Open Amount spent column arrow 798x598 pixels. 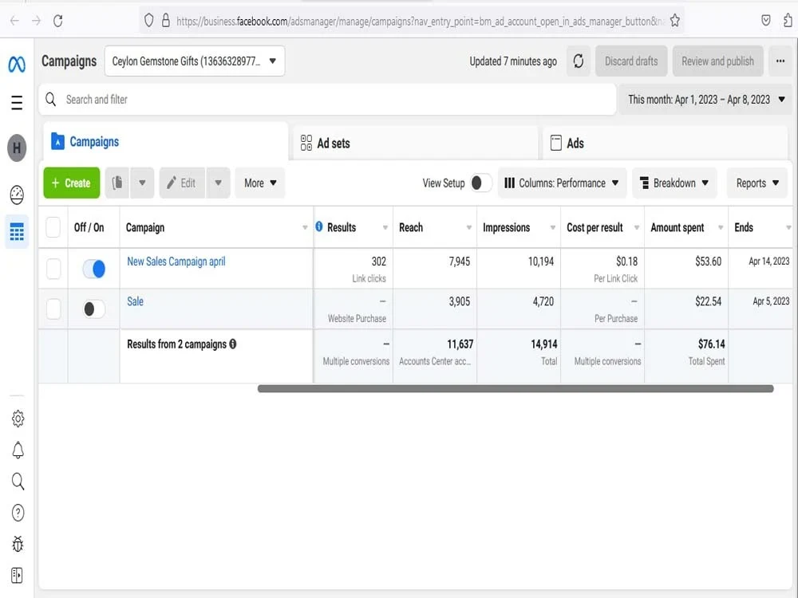coord(721,227)
